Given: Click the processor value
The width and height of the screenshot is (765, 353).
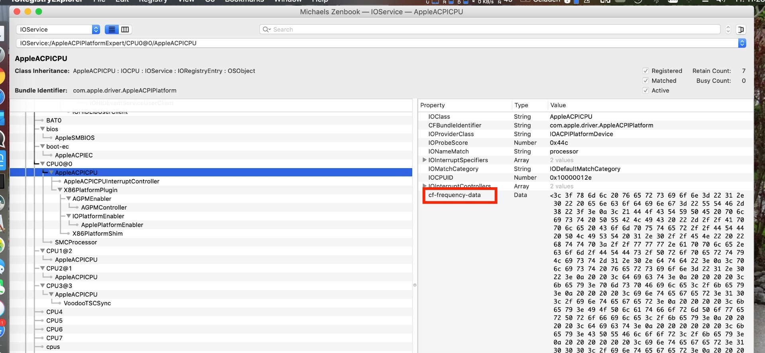Looking at the screenshot, I should click(564, 151).
